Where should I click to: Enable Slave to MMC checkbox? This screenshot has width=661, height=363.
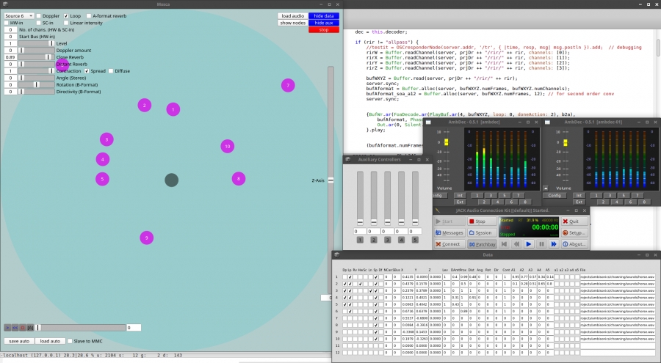pos(70,341)
